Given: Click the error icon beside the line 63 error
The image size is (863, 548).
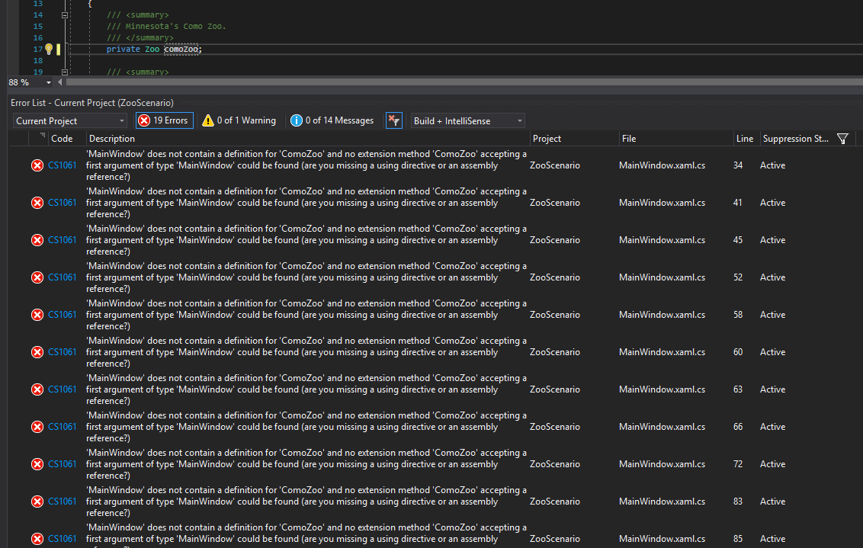Looking at the screenshot, I should click(37, 389).
